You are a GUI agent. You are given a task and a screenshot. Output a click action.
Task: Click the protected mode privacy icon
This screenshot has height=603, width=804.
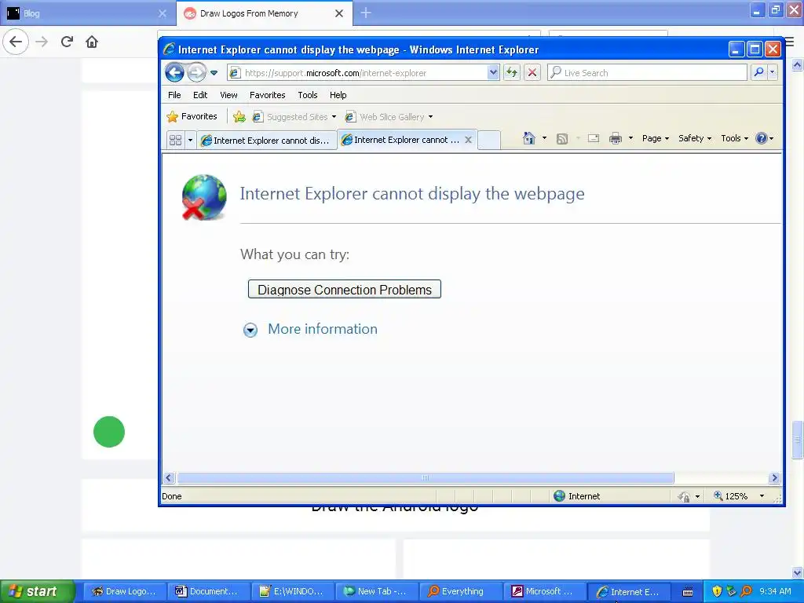pyautogui.click(x=684, y=496)
